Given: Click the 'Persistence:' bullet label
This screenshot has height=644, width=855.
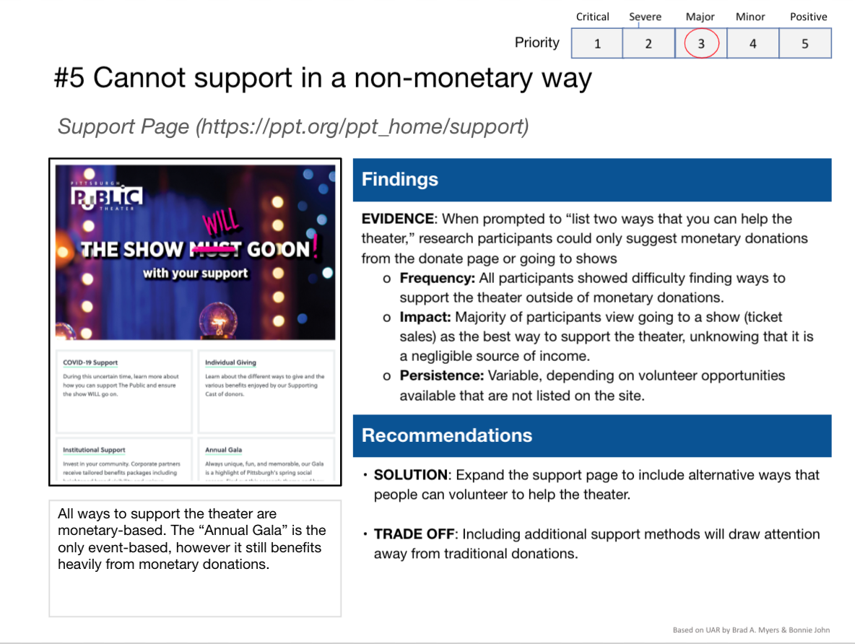Looking at the screenshot, I should 442,375.
